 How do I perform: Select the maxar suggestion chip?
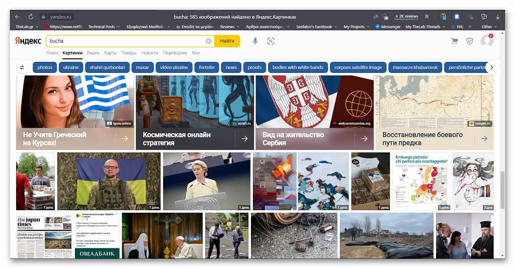click(142, 67)
